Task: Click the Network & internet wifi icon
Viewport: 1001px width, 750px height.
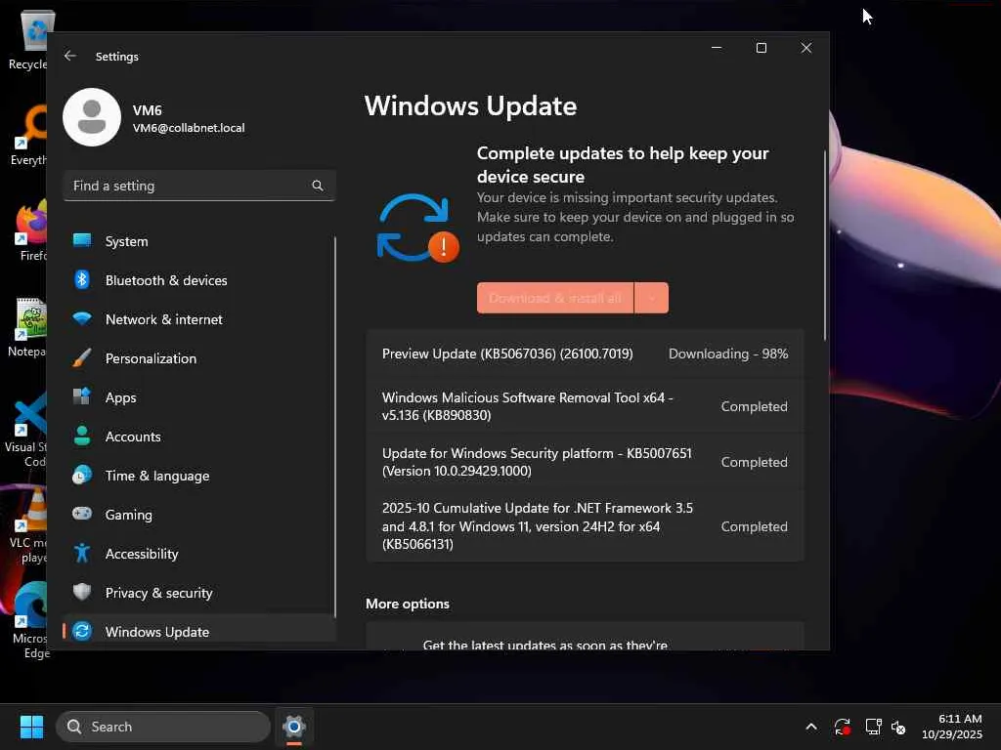Action: click(x=82, y=318)
